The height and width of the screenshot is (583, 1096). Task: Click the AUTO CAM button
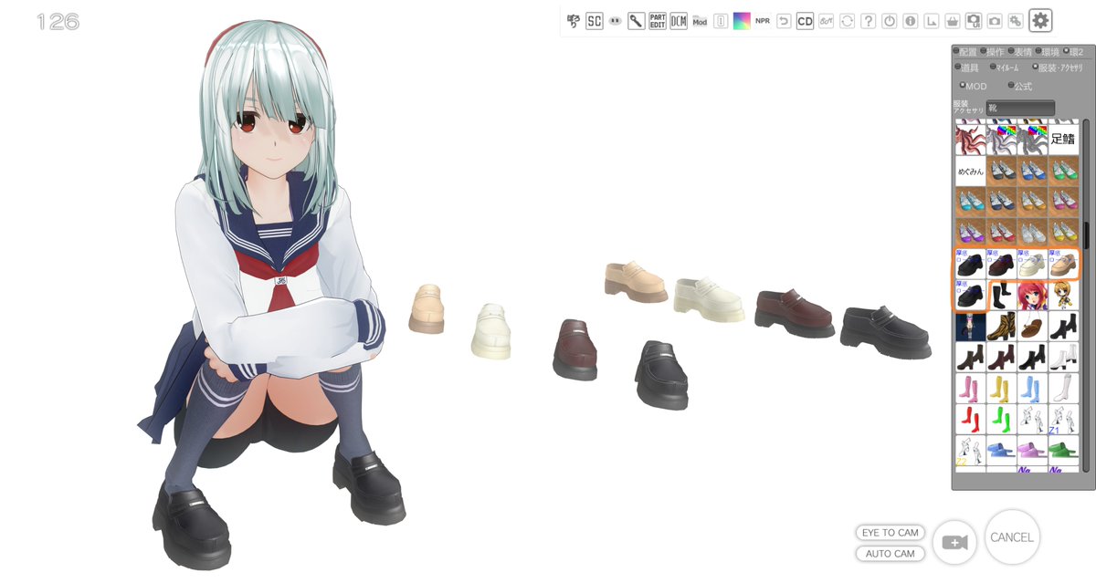(890, 553)
